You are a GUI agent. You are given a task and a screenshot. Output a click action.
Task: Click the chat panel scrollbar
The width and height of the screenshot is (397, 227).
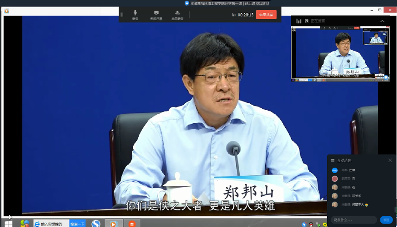[x=395, y=209]
